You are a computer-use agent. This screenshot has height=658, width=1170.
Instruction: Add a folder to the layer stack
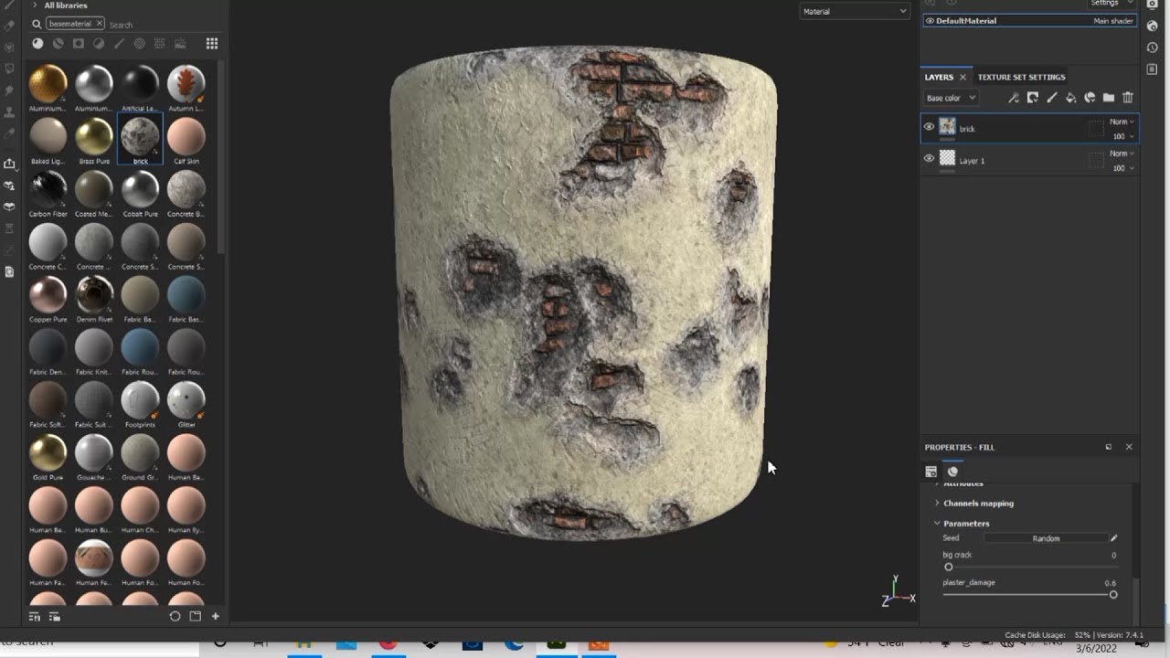(1109, 98)
